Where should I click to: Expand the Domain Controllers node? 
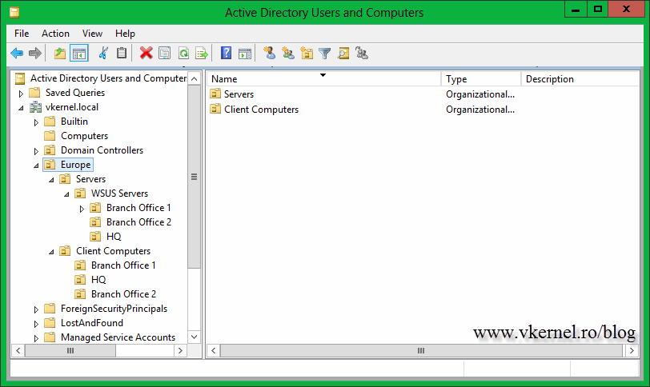pyautogui.click(x=36, y=151)
